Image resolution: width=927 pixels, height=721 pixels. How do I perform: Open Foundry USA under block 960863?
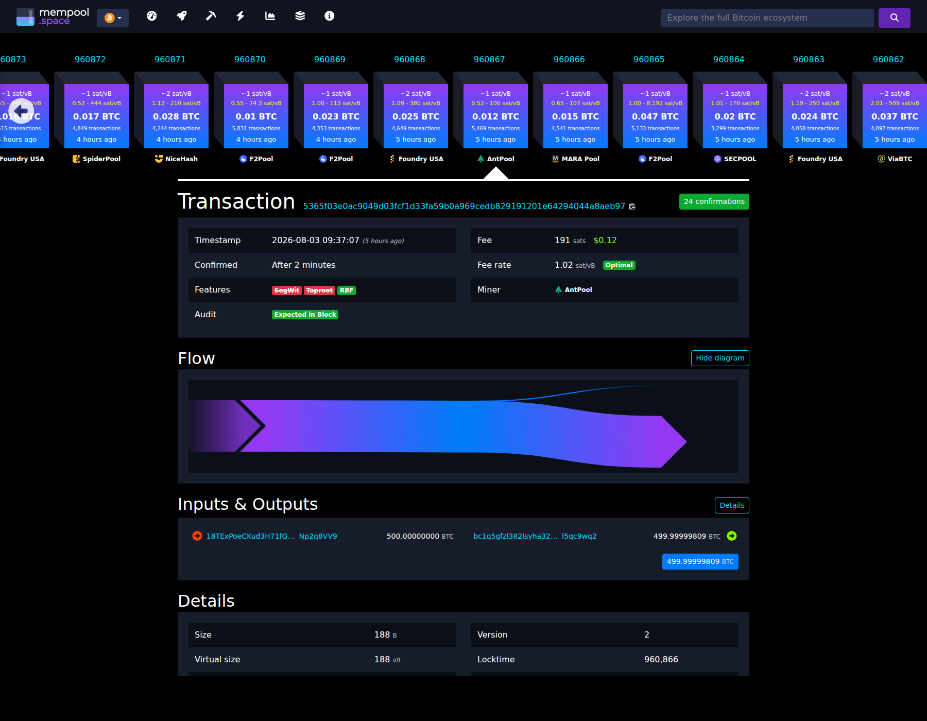point(815,159)
